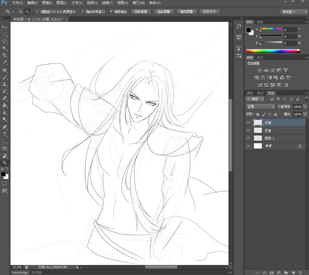309x275 pixels.
Task: Hide the 背景 layer
Action: tap(248, 146)
